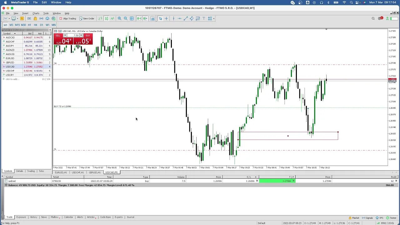400x225 pixels.
Task: Click 'click to add...' symbol field
Action: coord(12,79)
